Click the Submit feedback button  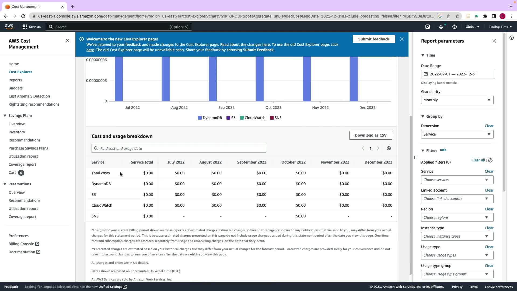click(373, 39)
